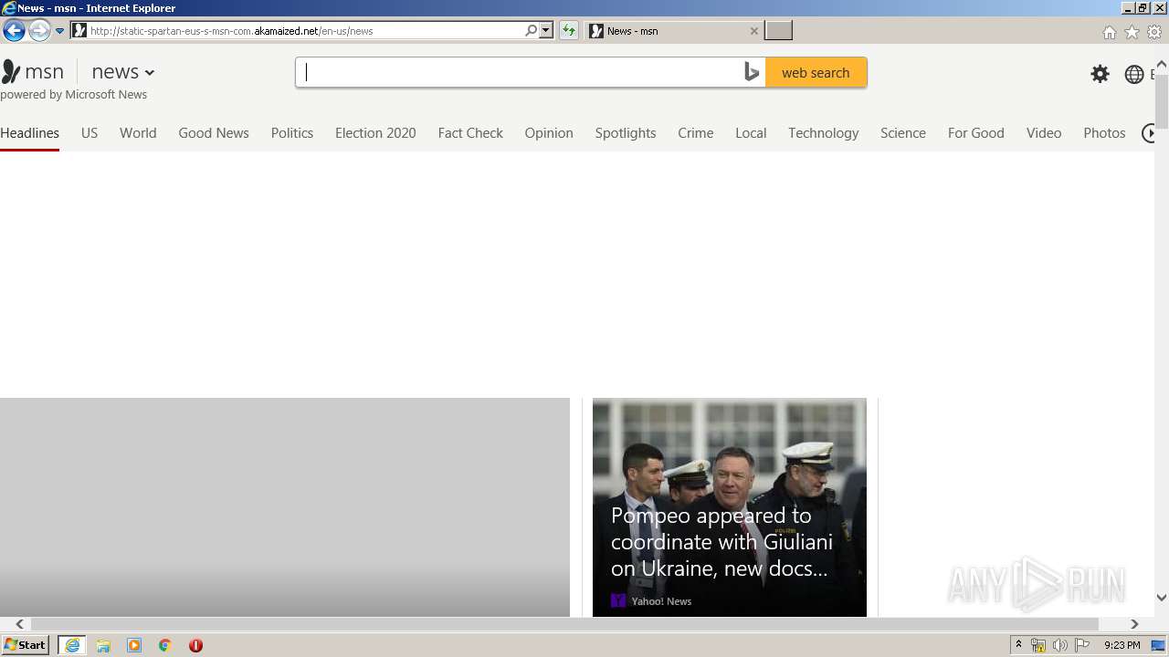The height and width of the screenshot is (657, 1169).
Task: Click the yellow web search button
Action: [816, 73]
